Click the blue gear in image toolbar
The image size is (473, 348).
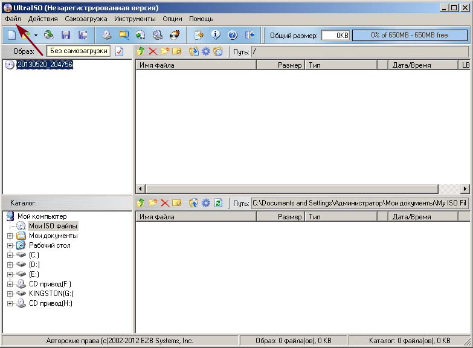point(206,51)
